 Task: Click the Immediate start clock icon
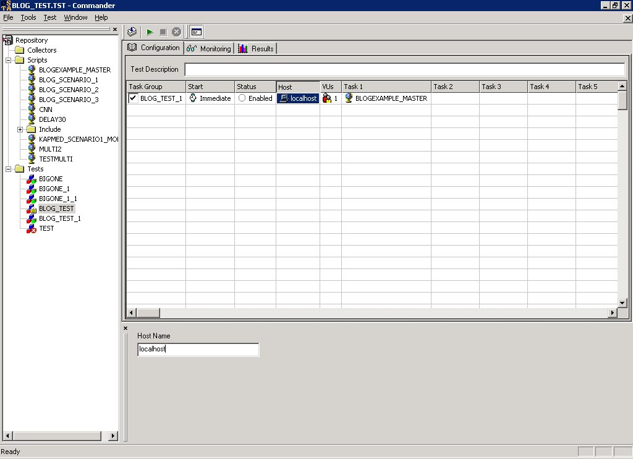[193, 98]
